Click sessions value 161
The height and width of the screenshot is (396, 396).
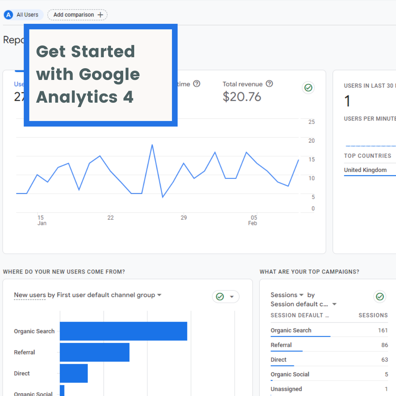pos(383,330)
